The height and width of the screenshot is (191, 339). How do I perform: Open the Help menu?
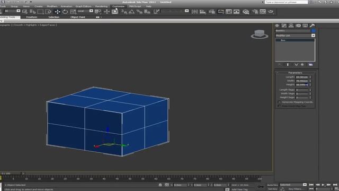148,6
